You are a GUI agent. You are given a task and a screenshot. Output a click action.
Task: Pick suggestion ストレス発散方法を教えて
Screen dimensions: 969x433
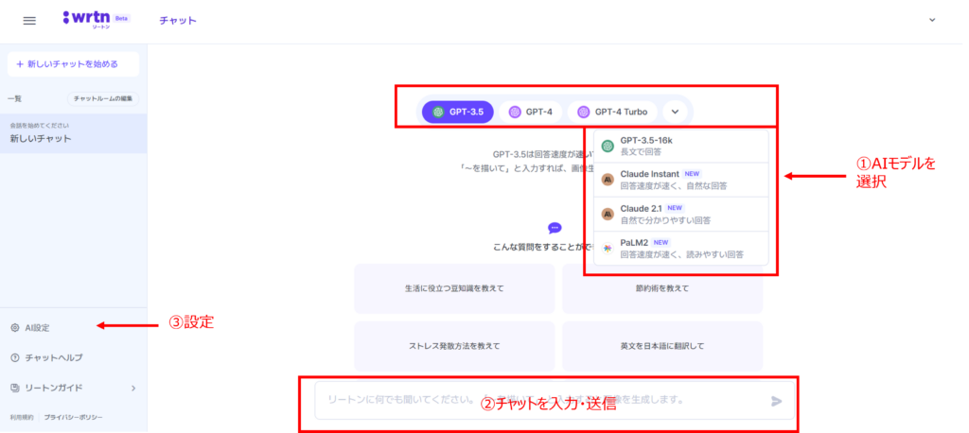click(454, 347)
